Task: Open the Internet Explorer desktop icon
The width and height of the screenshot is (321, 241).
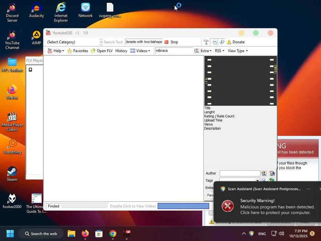Action: coord(61,12)
